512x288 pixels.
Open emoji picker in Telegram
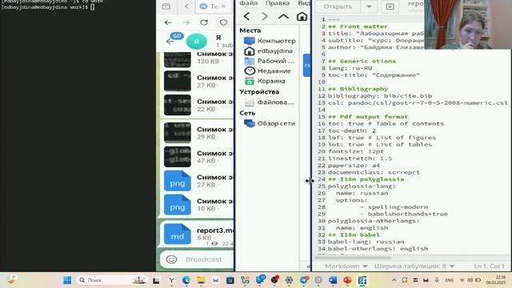171,259
